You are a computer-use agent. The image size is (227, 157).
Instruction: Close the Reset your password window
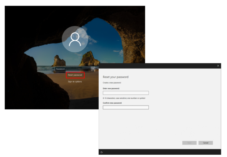218,66
